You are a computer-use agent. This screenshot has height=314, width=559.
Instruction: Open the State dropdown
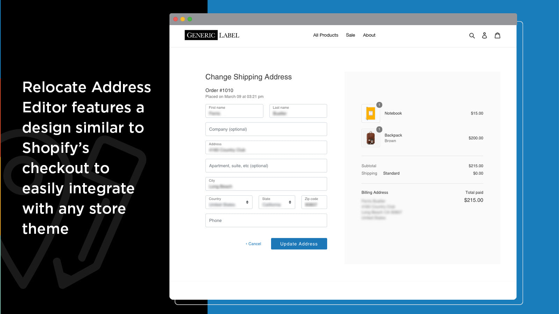[x=276, y=202]
